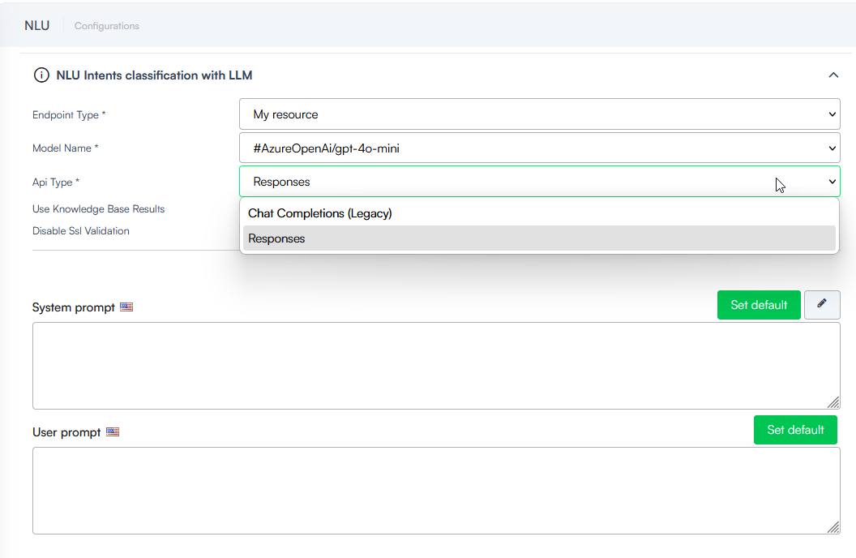Click the User prompt textarea resize handle
This screenshot has width=856, height=558.
pos(833,527)
